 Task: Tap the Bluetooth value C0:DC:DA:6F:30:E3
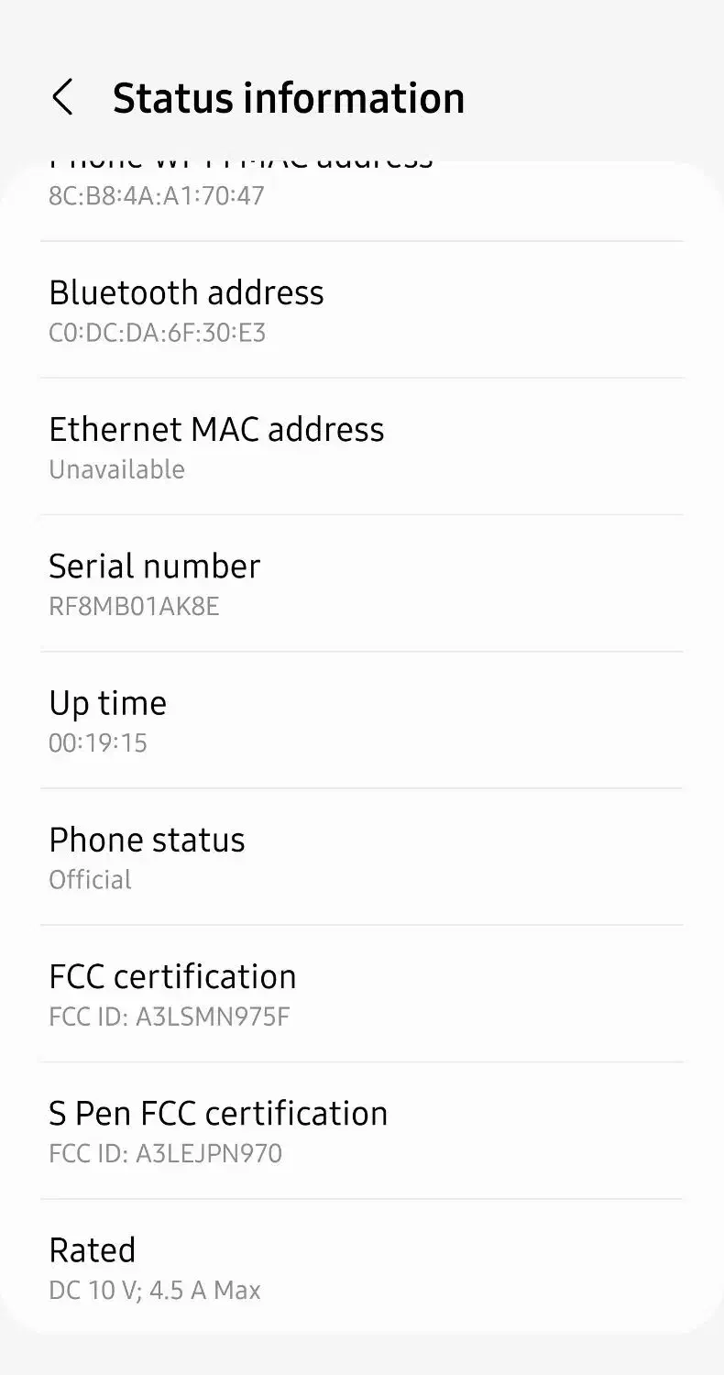coord(157,332)
